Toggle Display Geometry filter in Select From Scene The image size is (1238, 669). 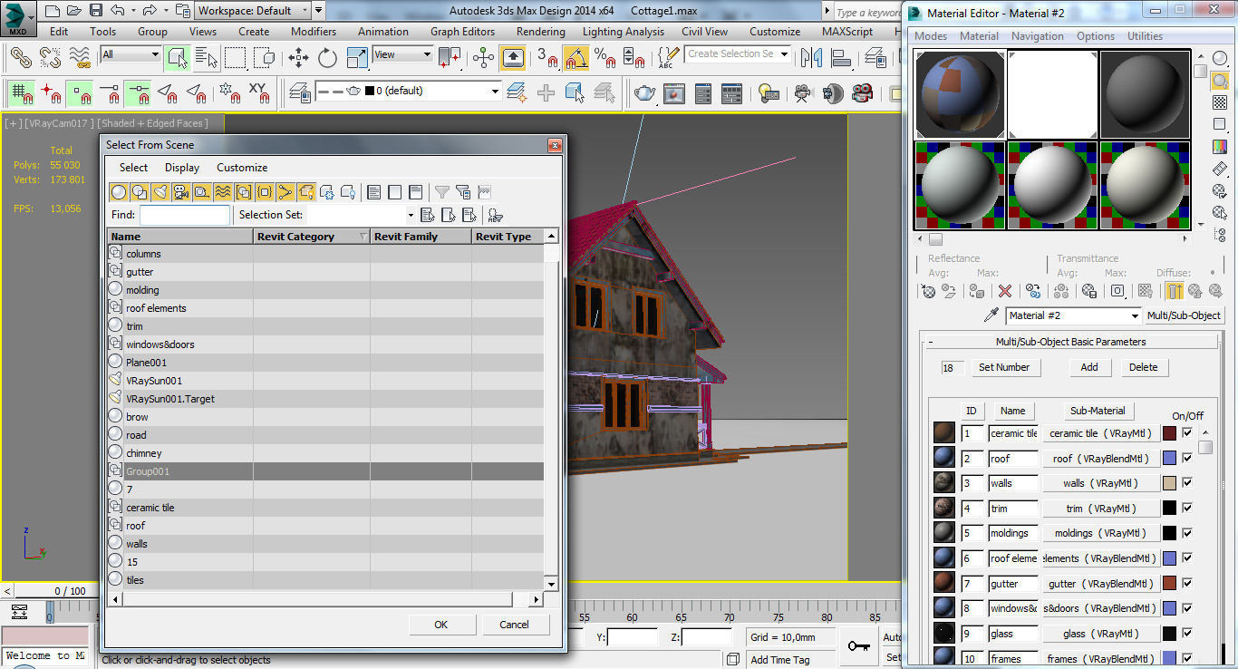(x=118, y=191)
